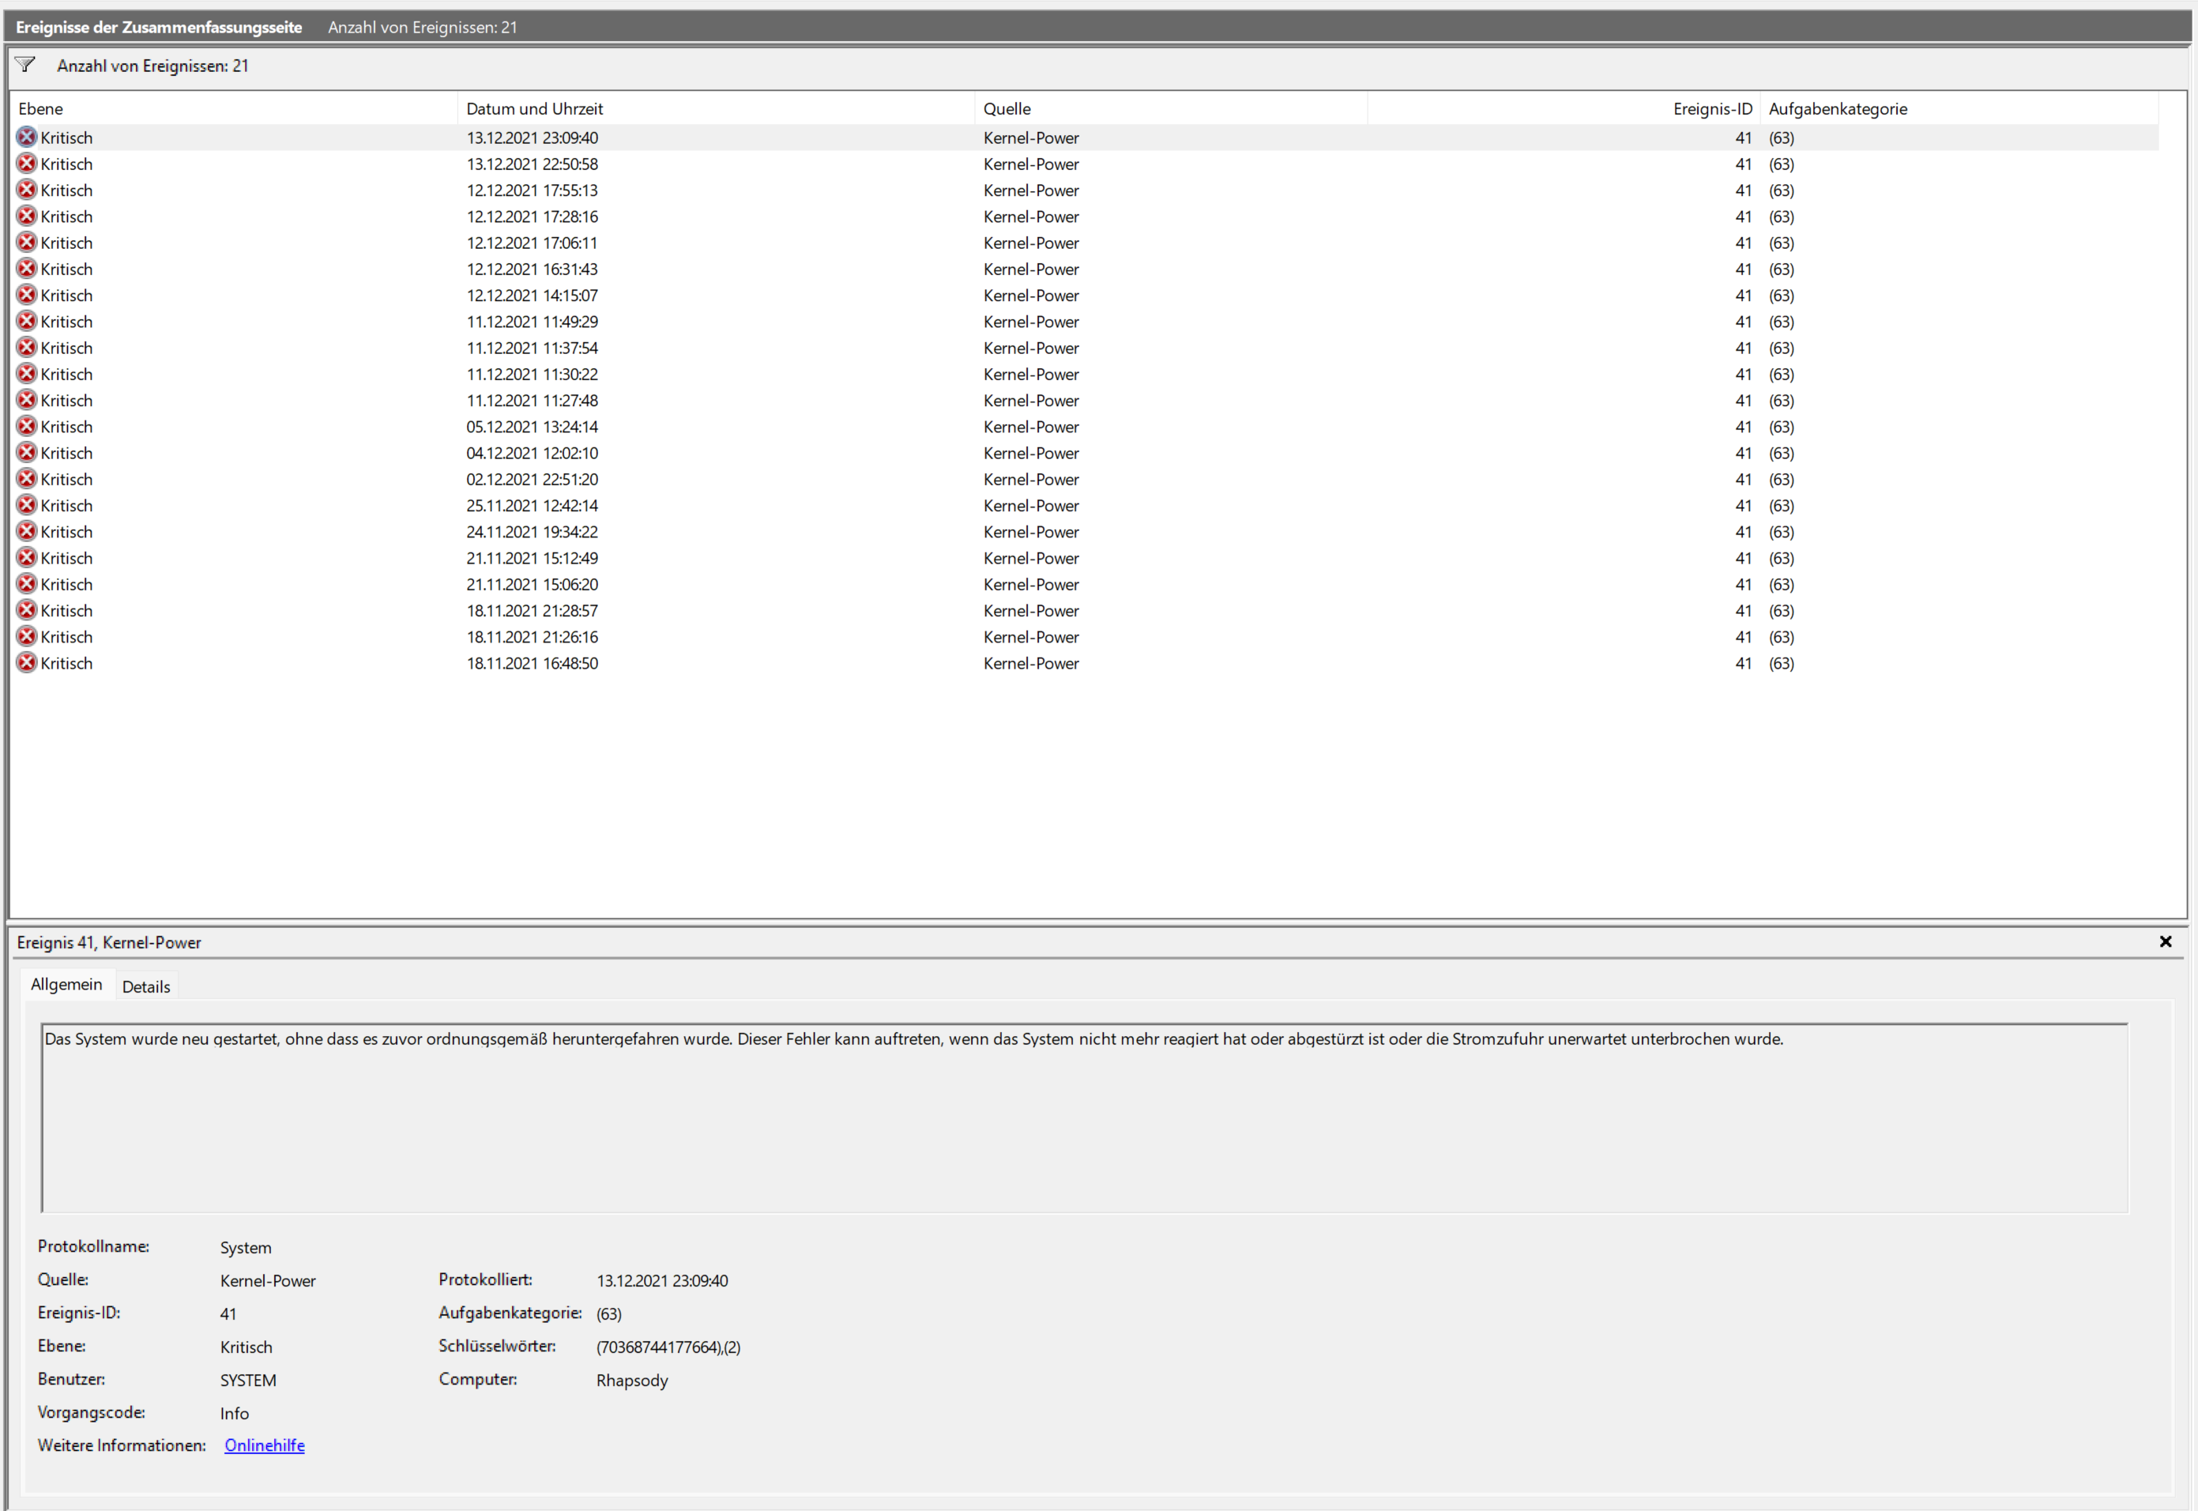2198x1511 pixels.
Task: Click error icon of 25.11.2021 12:42:14 row
Action: click(x=27, y=506)
